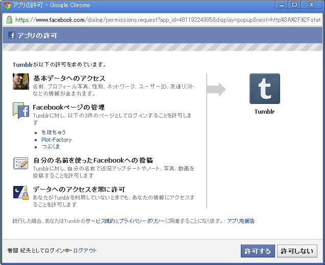The height and width of the screenshot is (265, 325).
Task: Click the notepad with pencil posting icon
Action: (20, 164)
